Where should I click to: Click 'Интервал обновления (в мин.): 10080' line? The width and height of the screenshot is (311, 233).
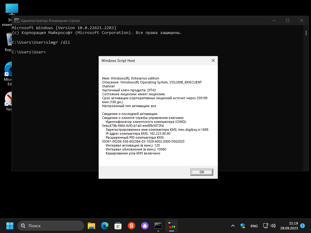pos(136,149)
